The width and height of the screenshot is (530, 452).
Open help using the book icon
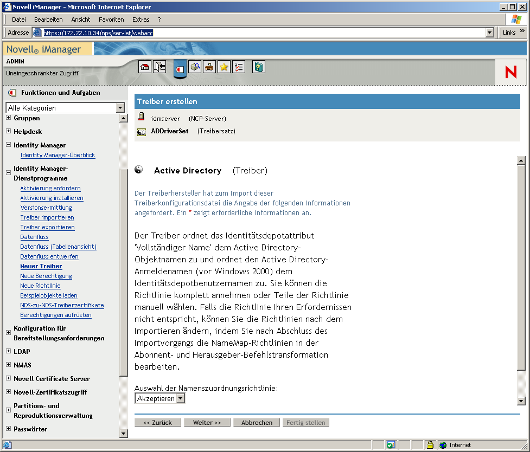click(x=259, y=66)
